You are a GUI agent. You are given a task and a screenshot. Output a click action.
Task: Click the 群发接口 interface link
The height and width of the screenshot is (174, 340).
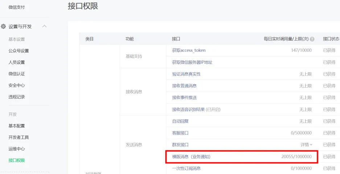coord(180,145)
